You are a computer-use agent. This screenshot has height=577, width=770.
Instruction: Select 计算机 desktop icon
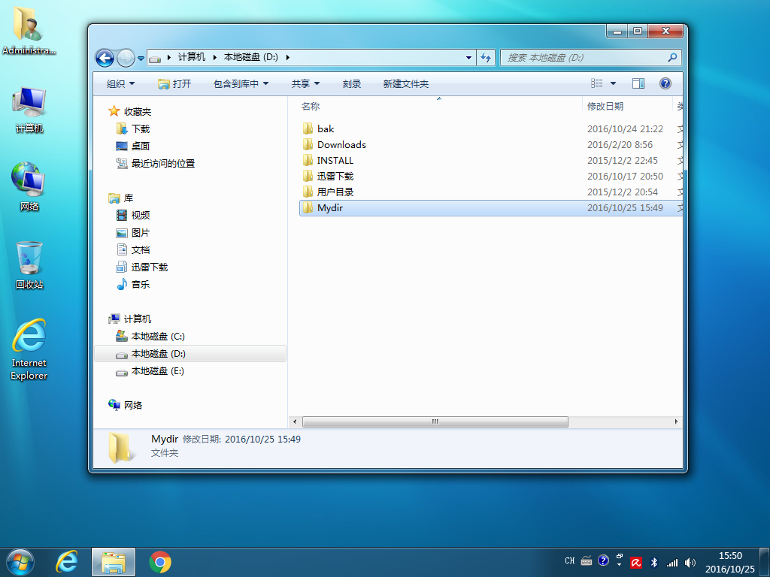[29, 110]
